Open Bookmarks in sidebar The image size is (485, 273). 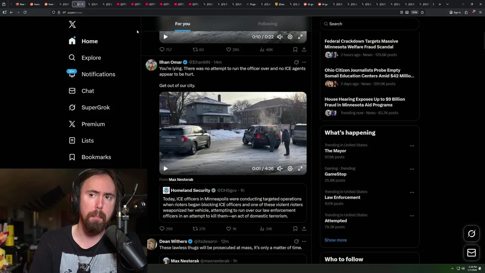tap(90, 157)
